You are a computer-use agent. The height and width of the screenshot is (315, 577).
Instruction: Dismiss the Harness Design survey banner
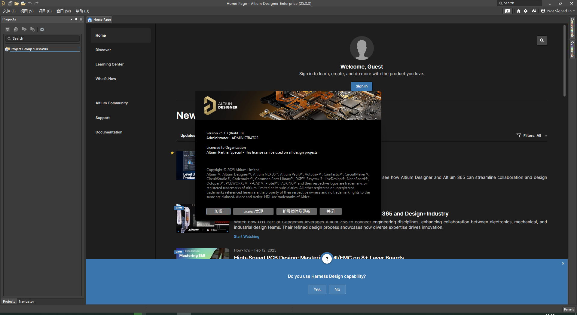(563, 264)
